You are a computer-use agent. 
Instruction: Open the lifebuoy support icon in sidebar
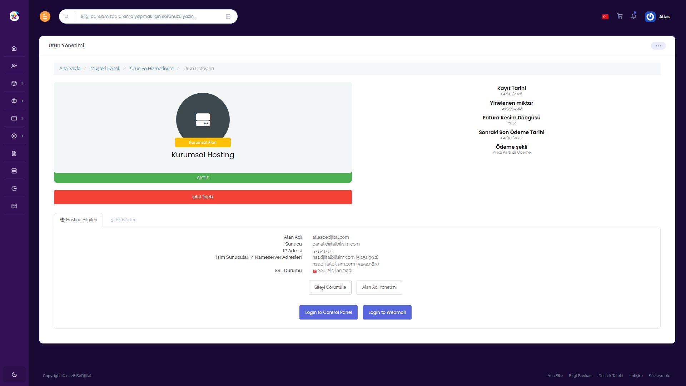point(14,136)
